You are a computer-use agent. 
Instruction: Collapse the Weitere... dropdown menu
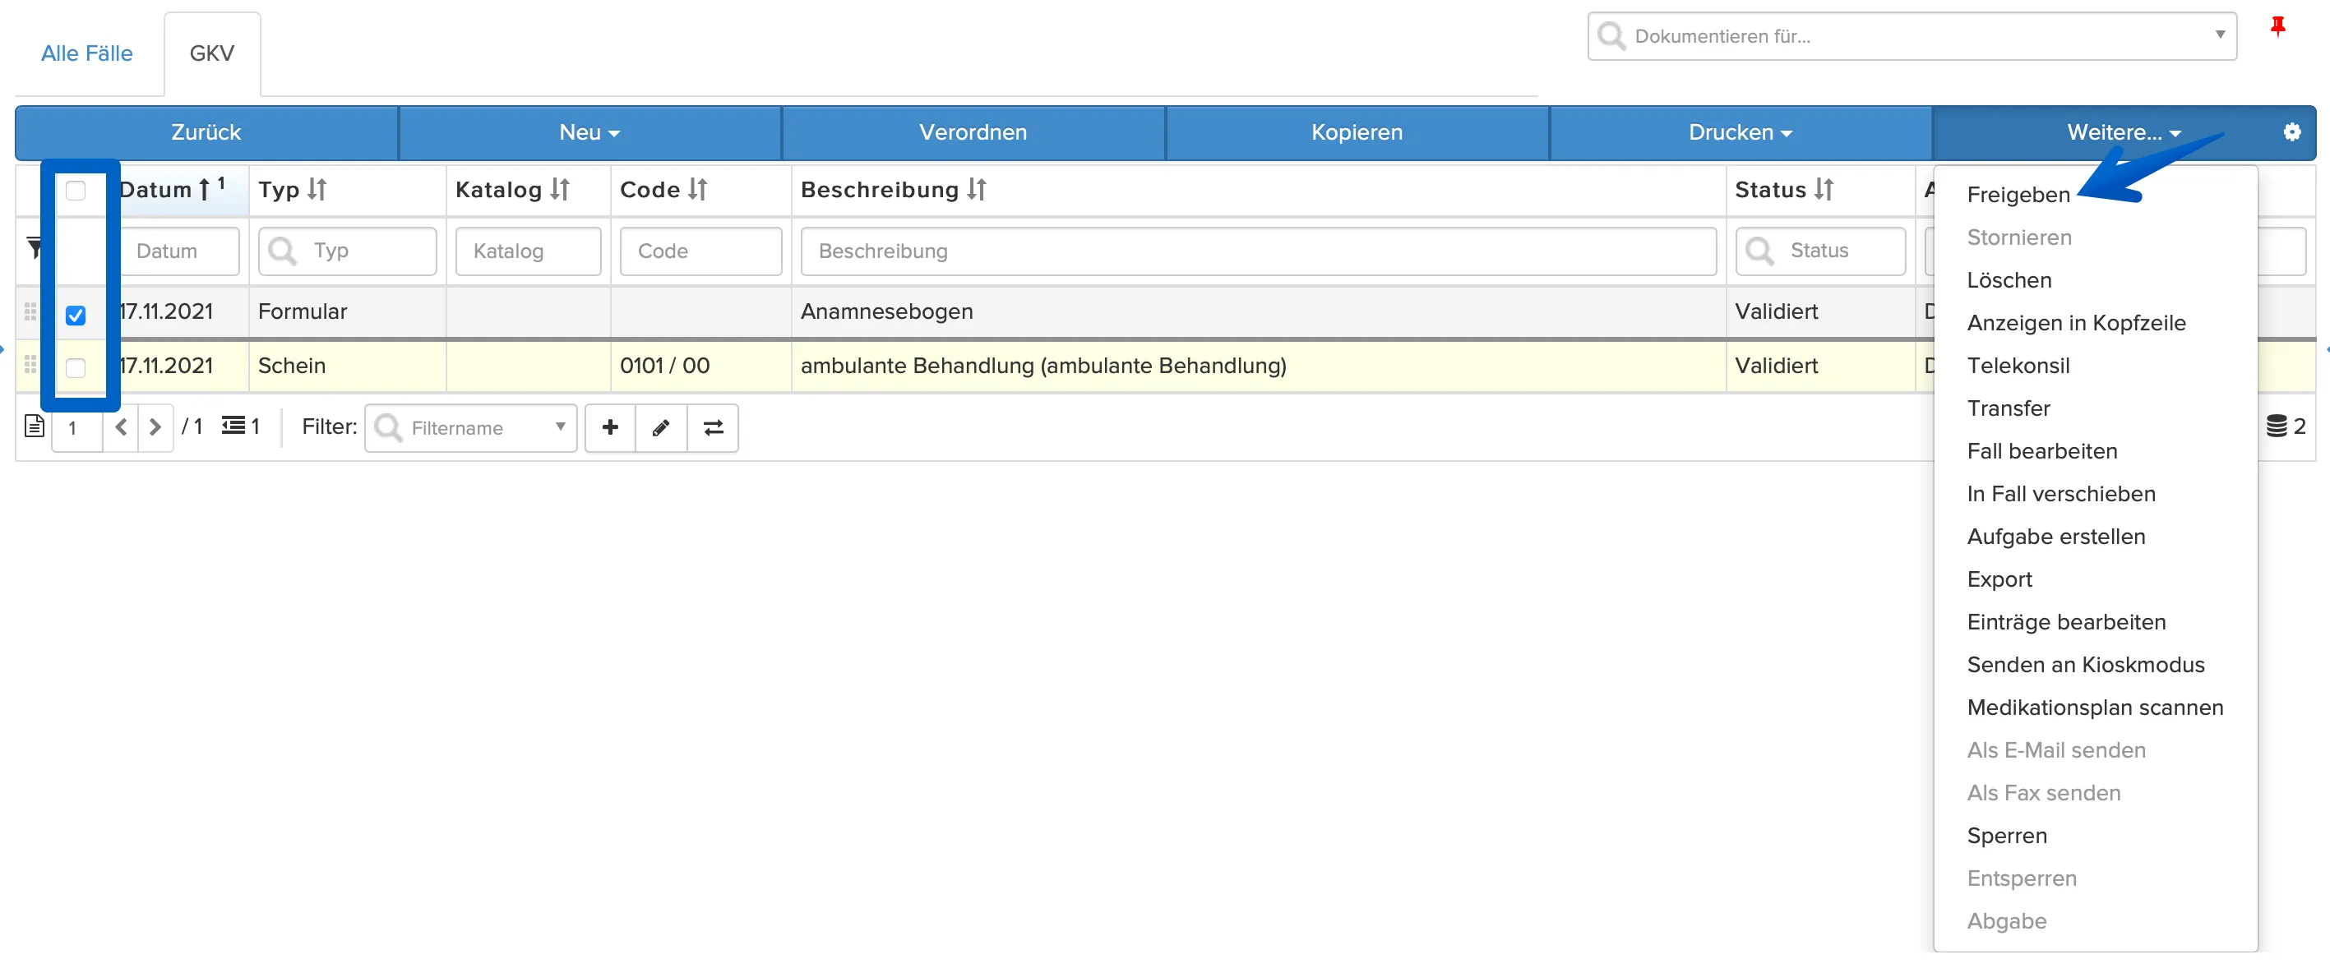pyautogui.click(x=2123, y=132)
